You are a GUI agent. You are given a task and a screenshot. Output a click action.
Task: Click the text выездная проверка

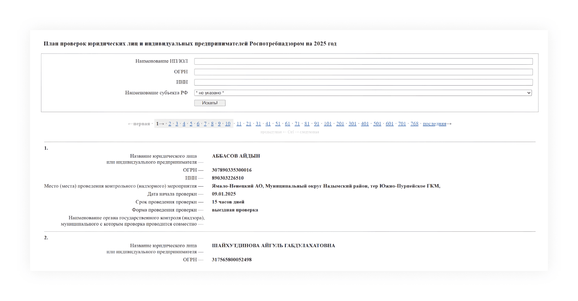(235, 210)
